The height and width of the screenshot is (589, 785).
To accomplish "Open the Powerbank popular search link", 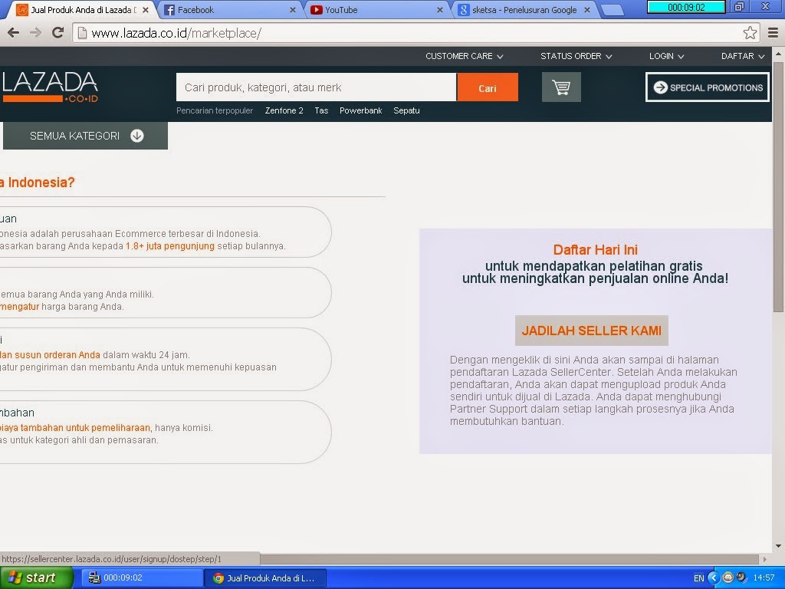I will (x=360, y=110).
